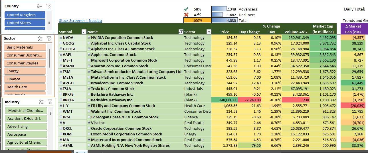Collapse the AVGO symbol group
This screenshot has height=153, width=368.
[x=61, y=83]
